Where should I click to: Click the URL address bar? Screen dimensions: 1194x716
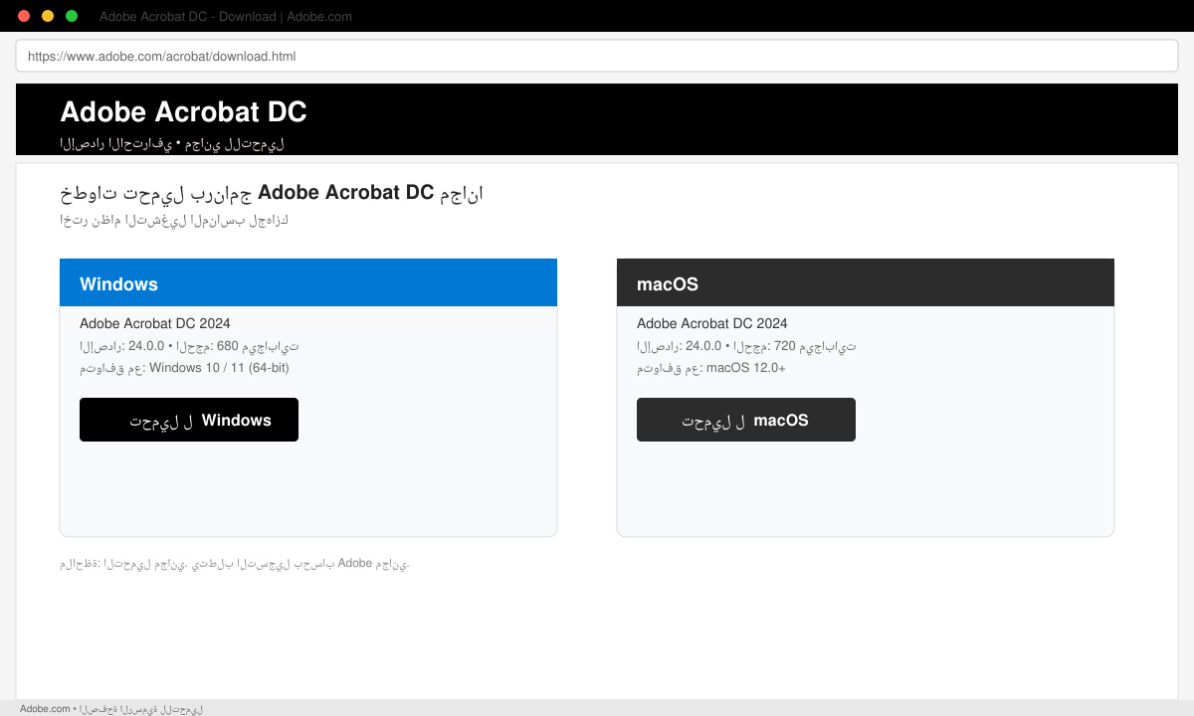pos(597,57)
